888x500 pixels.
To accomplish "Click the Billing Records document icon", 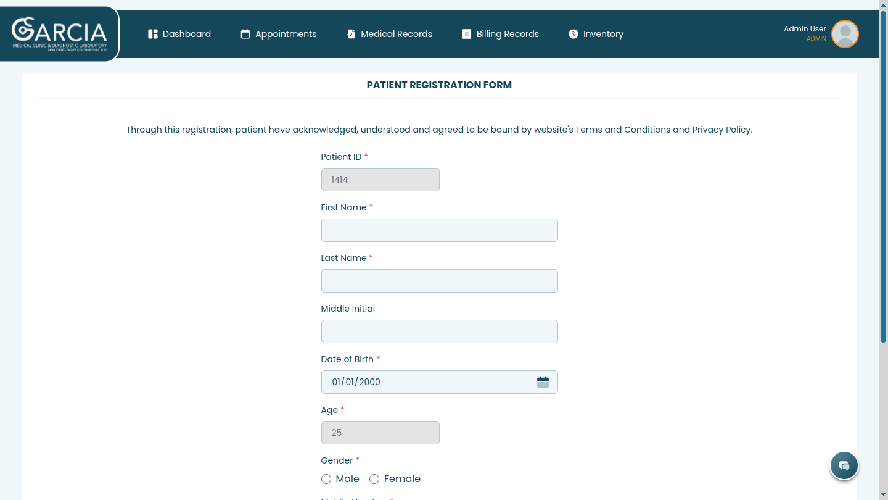I will [x=467, y=34].
